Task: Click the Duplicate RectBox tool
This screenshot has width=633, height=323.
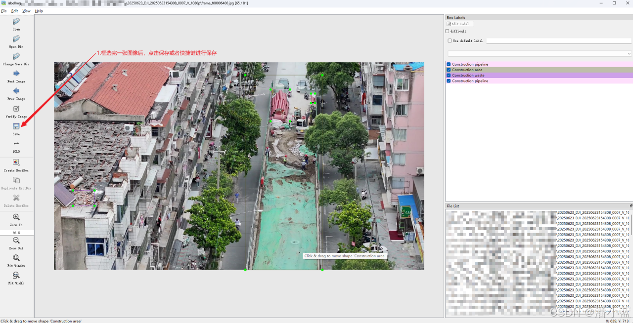Action: click(16, 183)
